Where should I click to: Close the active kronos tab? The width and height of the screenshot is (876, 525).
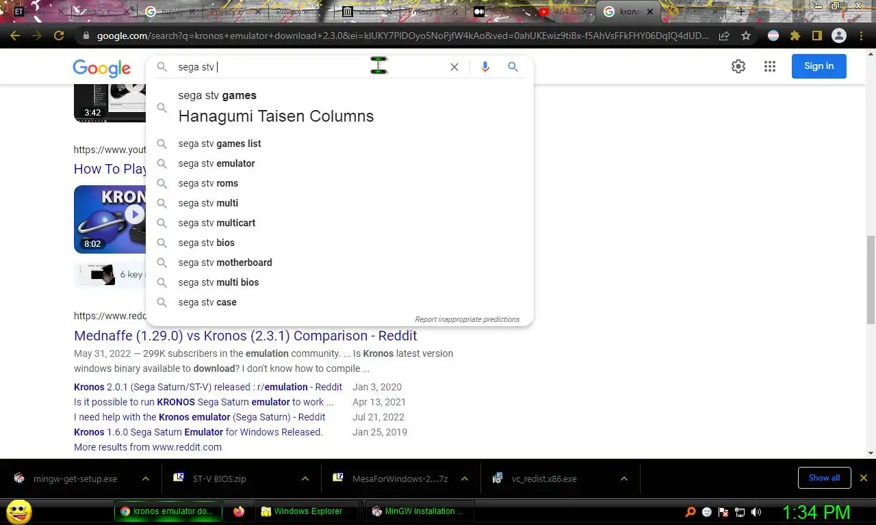pos(650,12)
